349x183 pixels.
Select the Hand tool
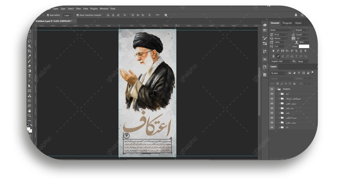29,111
